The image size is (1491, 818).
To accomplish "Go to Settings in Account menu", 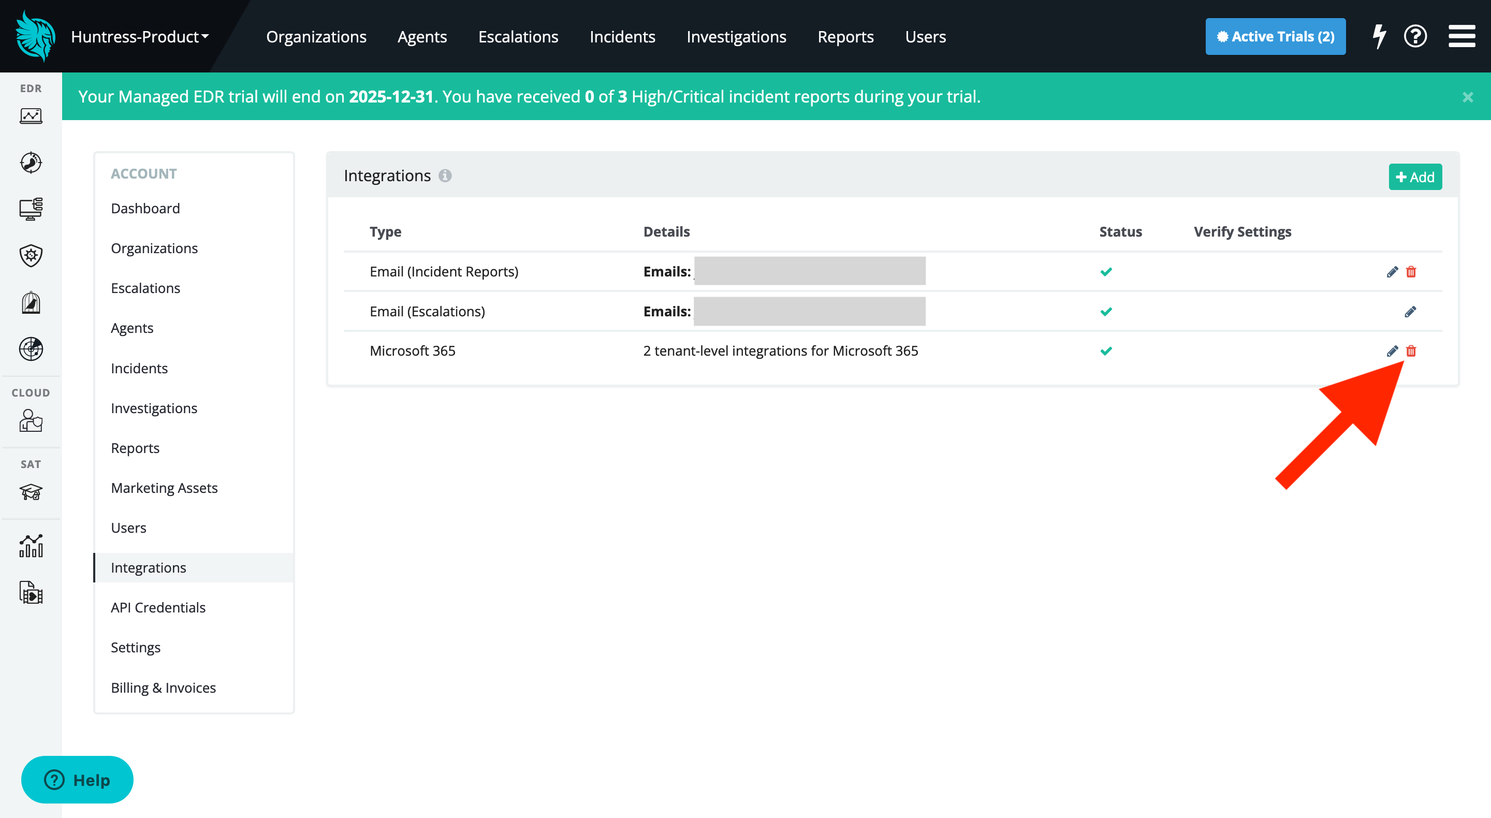I will coord(136,647).
